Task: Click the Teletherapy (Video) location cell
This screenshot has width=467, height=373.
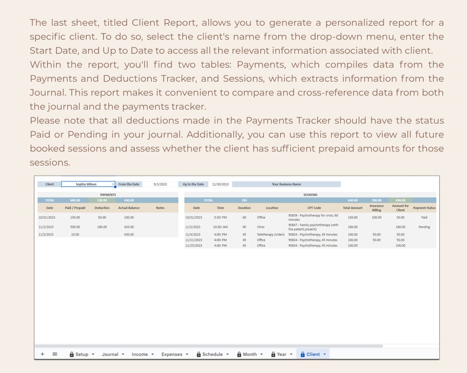Action: [271, 235]
